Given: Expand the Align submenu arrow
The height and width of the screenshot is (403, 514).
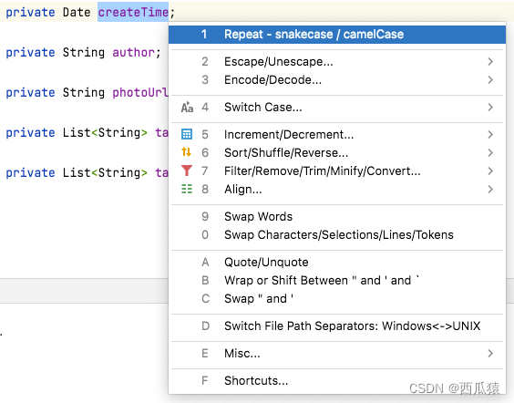Looking at the screenshot, I should [490, 189].
